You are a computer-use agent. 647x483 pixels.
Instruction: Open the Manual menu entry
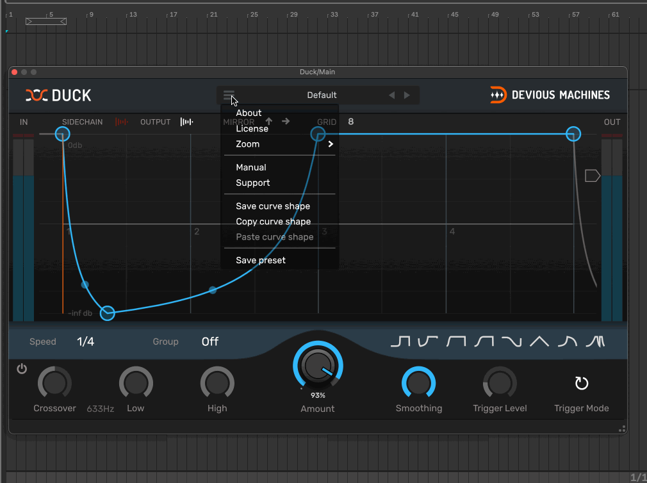(251, 167)
